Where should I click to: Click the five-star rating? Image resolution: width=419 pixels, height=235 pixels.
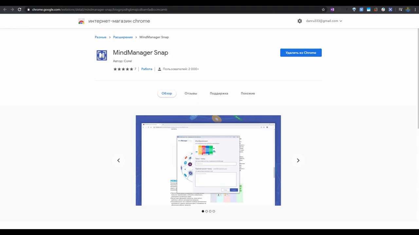[x=123, y=69]
